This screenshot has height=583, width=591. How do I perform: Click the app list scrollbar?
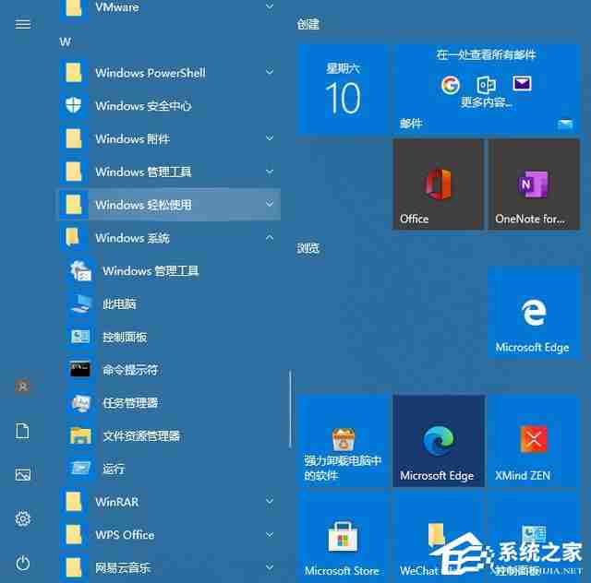pos(290,409)
